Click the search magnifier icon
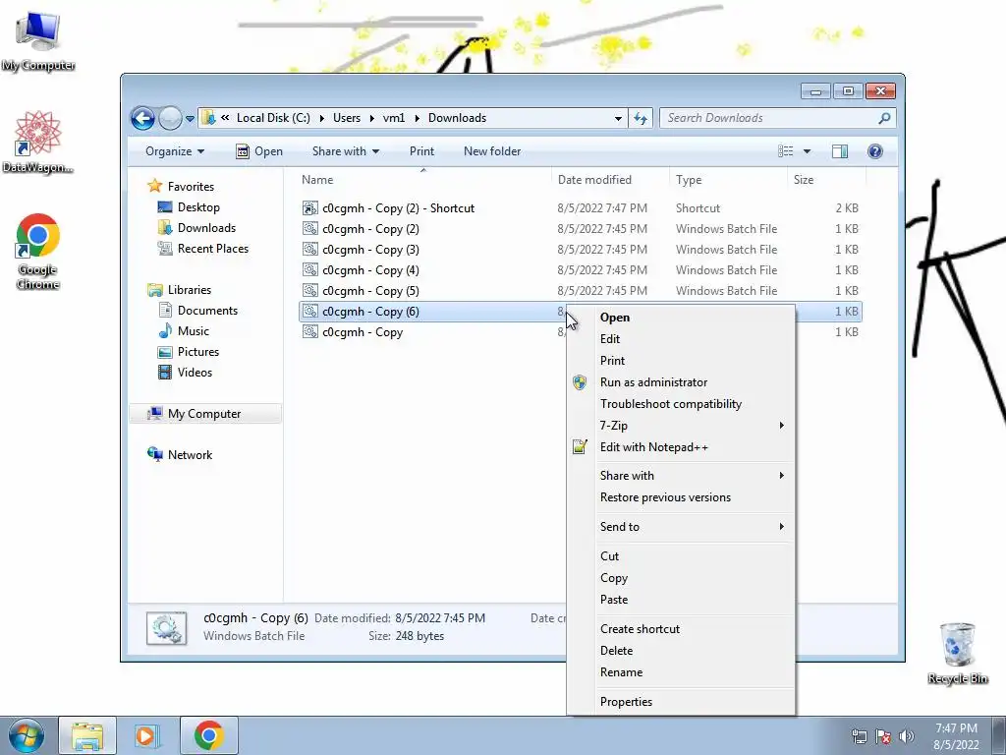 pyautogui.click(x=884, y=118)
